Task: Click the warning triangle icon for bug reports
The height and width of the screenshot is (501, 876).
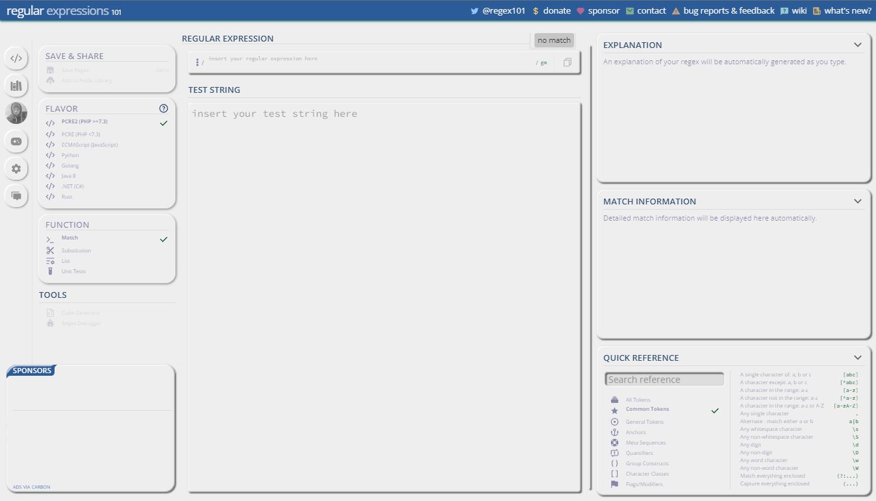Action: point(676,11)
